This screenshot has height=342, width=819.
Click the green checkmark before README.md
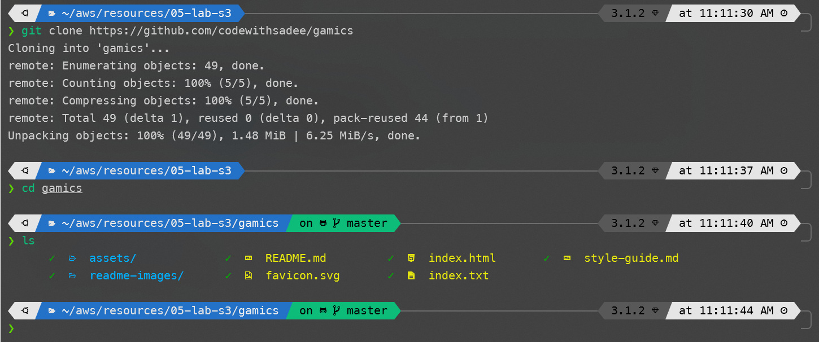pos(228,258)
